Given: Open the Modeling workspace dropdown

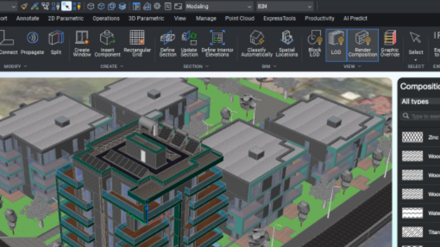Looking at the screenshot, I should click(219, 7).
